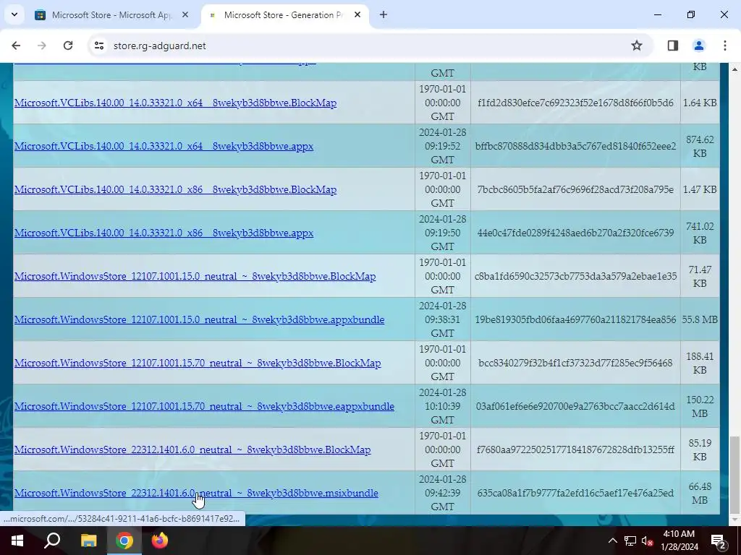
Task: Open the Windows Start menu
Action: (x=17, y=541)
